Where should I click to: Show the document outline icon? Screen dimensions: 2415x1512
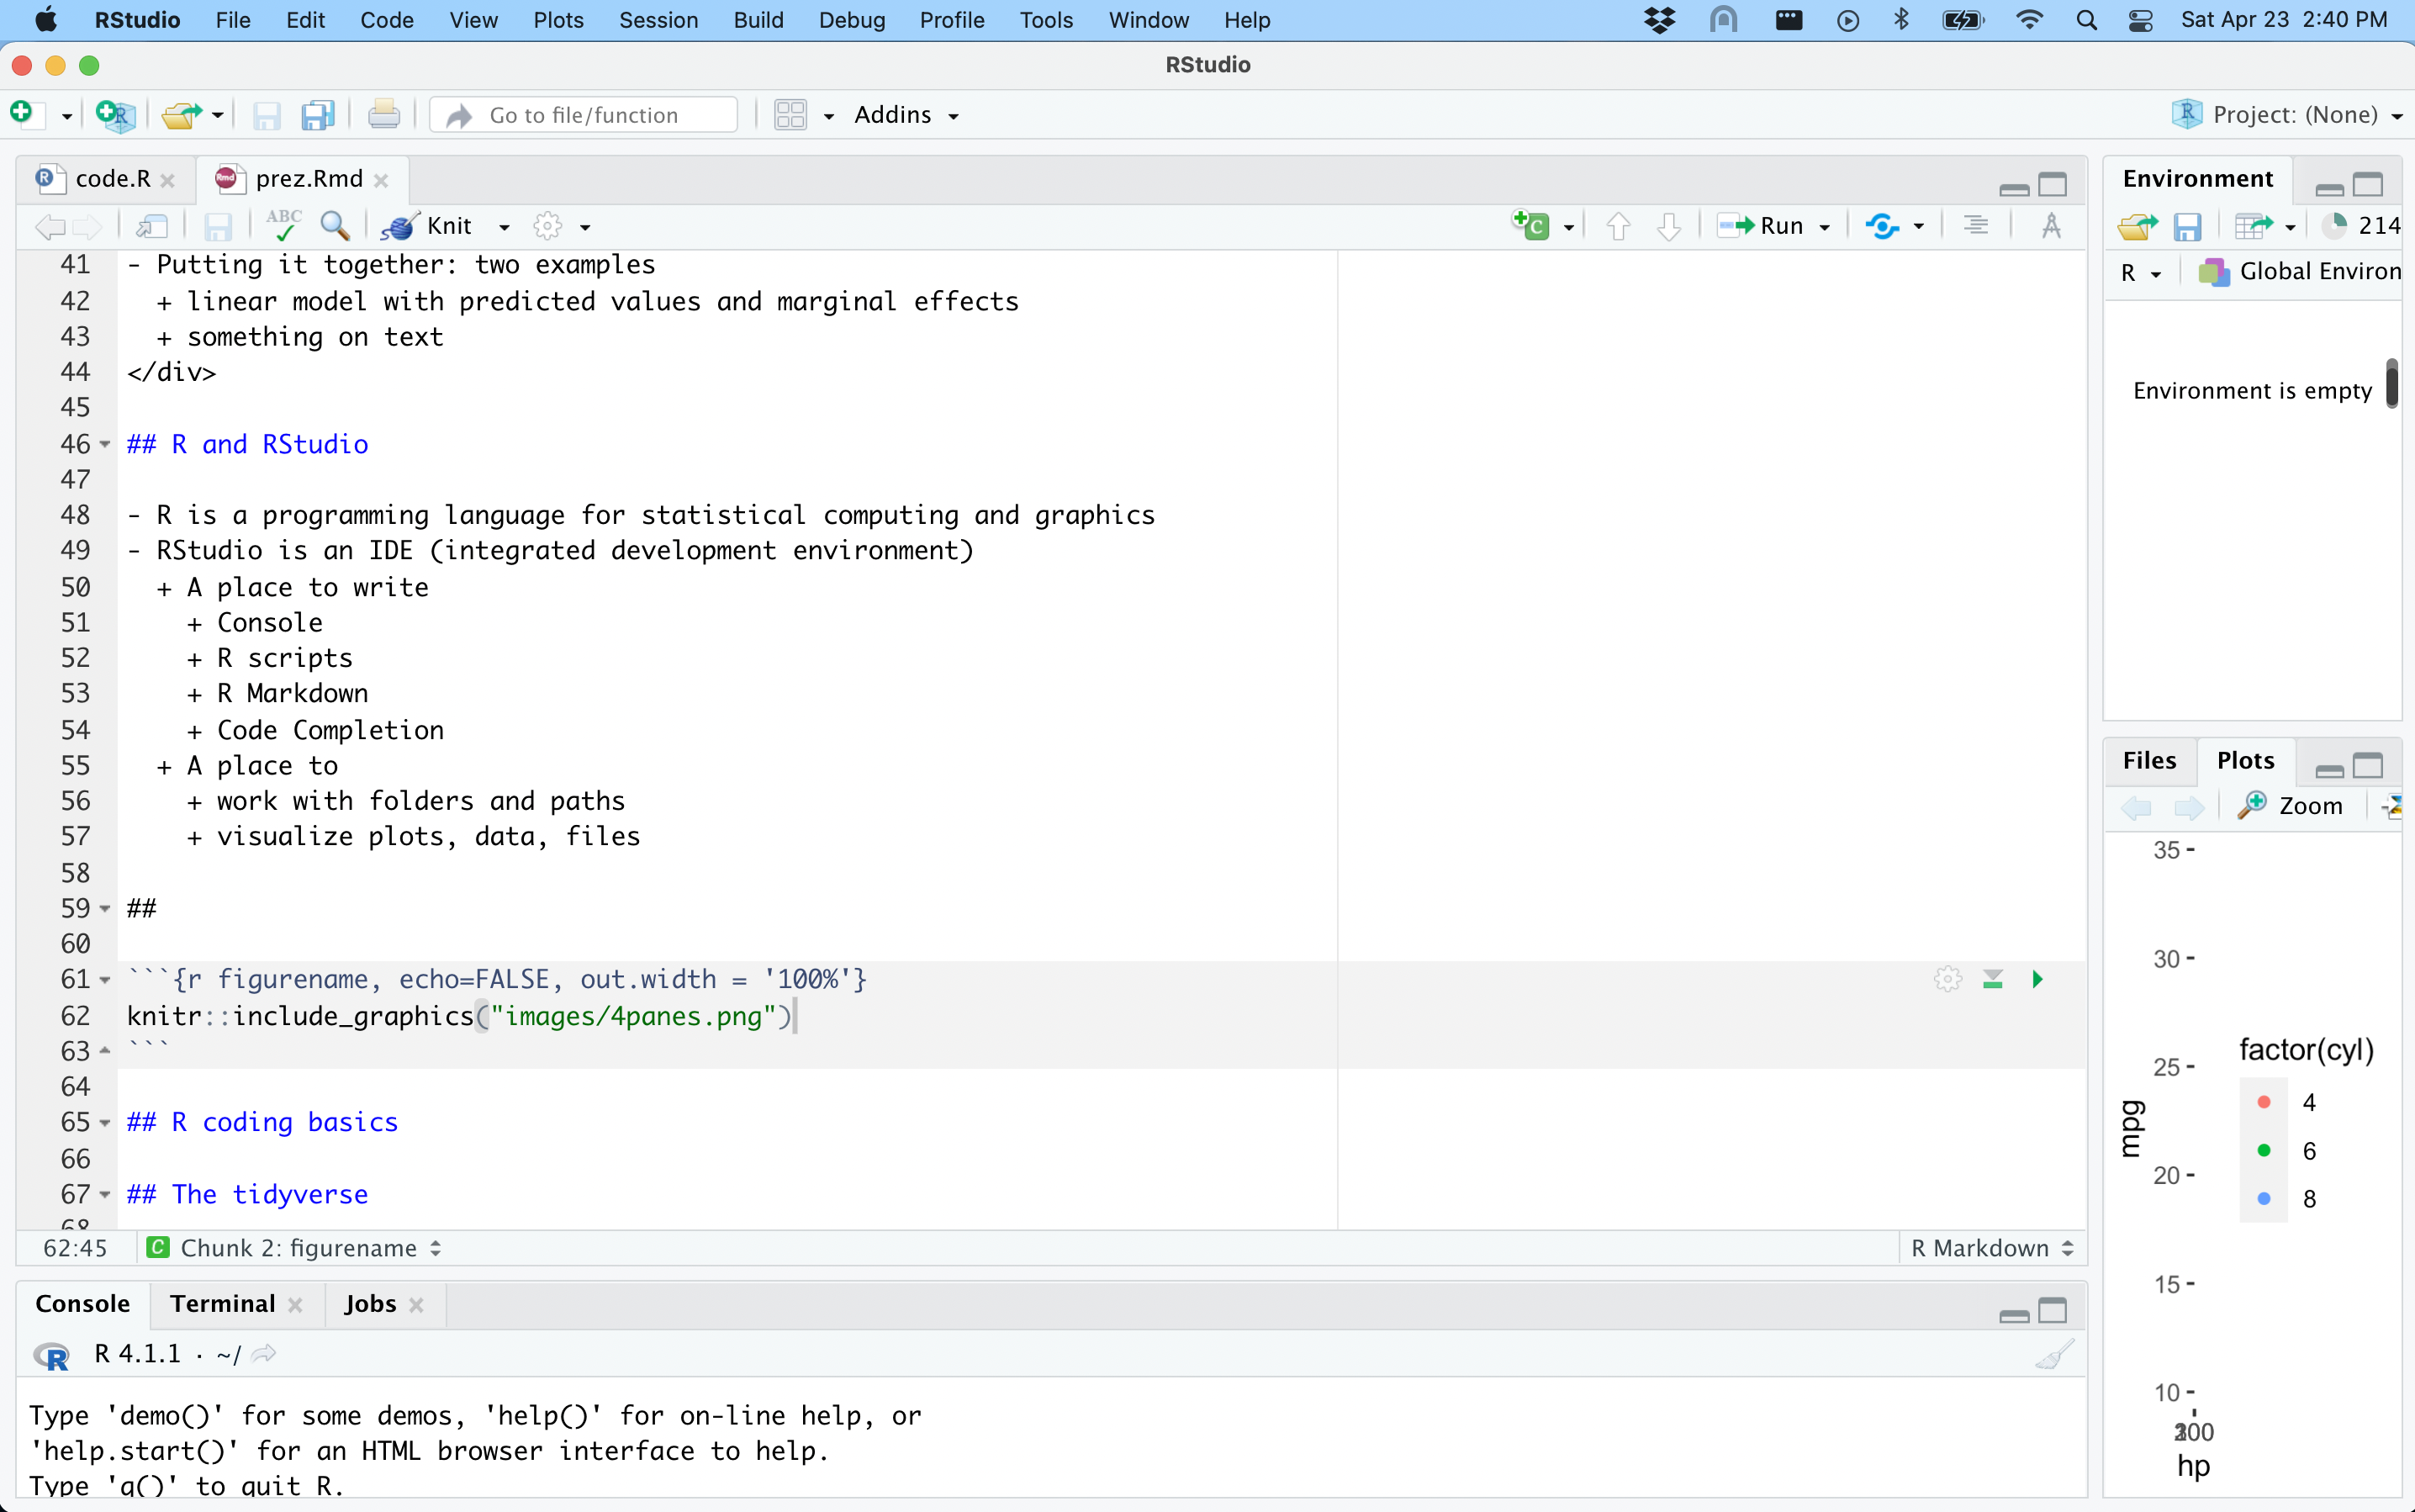tap(1976, 226)
